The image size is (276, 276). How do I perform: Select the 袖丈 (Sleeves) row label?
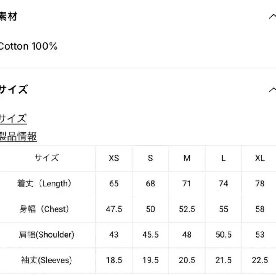[46, 260]
